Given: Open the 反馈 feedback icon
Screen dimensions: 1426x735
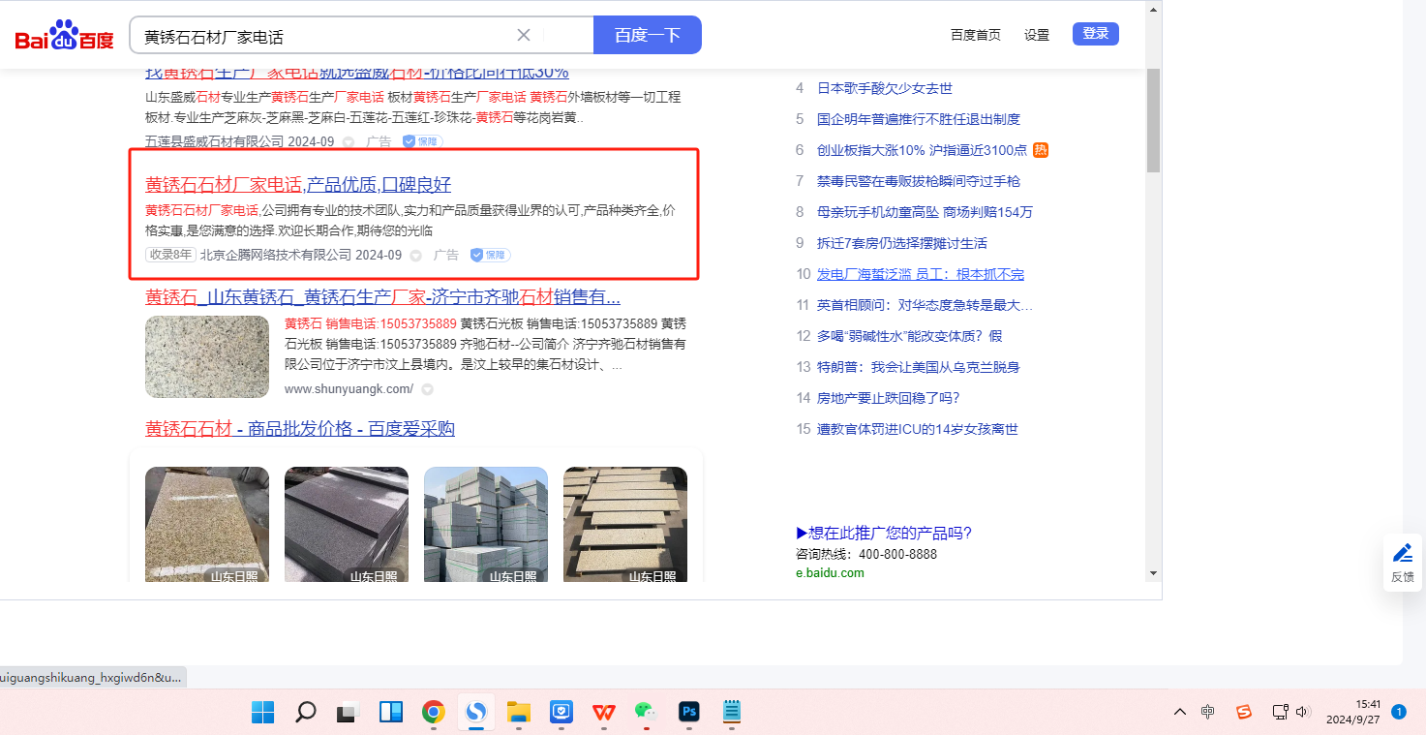Looking at the screenshot, I should pos(1402,563).
